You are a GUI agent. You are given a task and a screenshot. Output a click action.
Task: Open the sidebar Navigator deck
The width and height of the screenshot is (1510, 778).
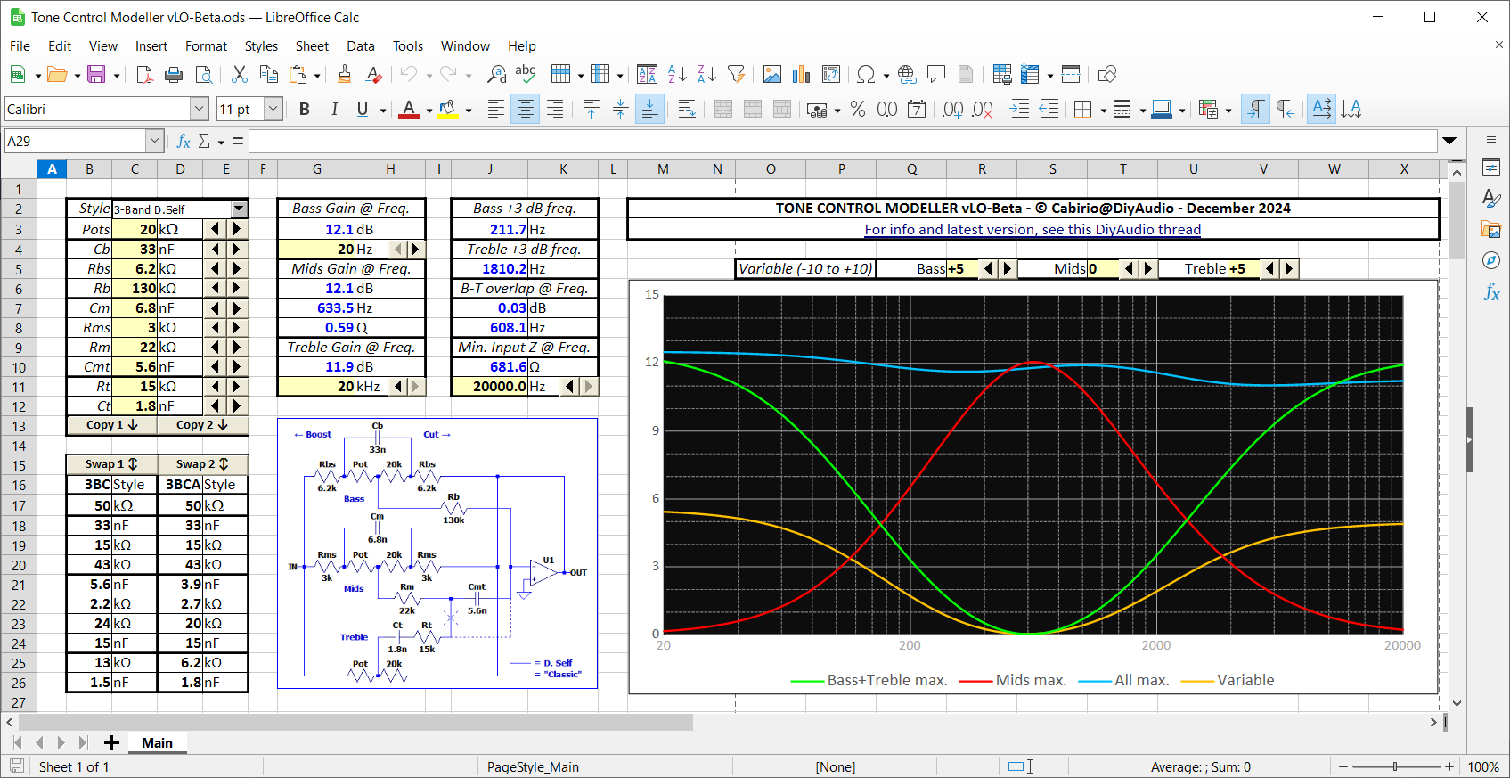pyautogui.click(x=1491, y=260)
